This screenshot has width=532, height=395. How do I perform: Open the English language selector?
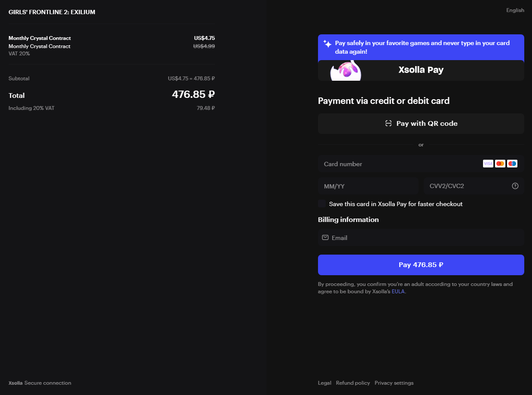click(515, 10)
